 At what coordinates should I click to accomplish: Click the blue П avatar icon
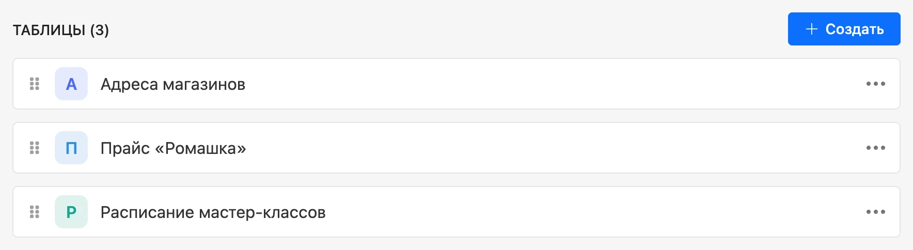(71, 148)
